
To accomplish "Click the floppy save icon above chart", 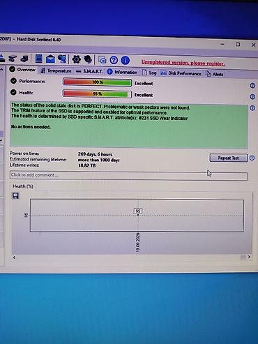I will click(15, 196).
